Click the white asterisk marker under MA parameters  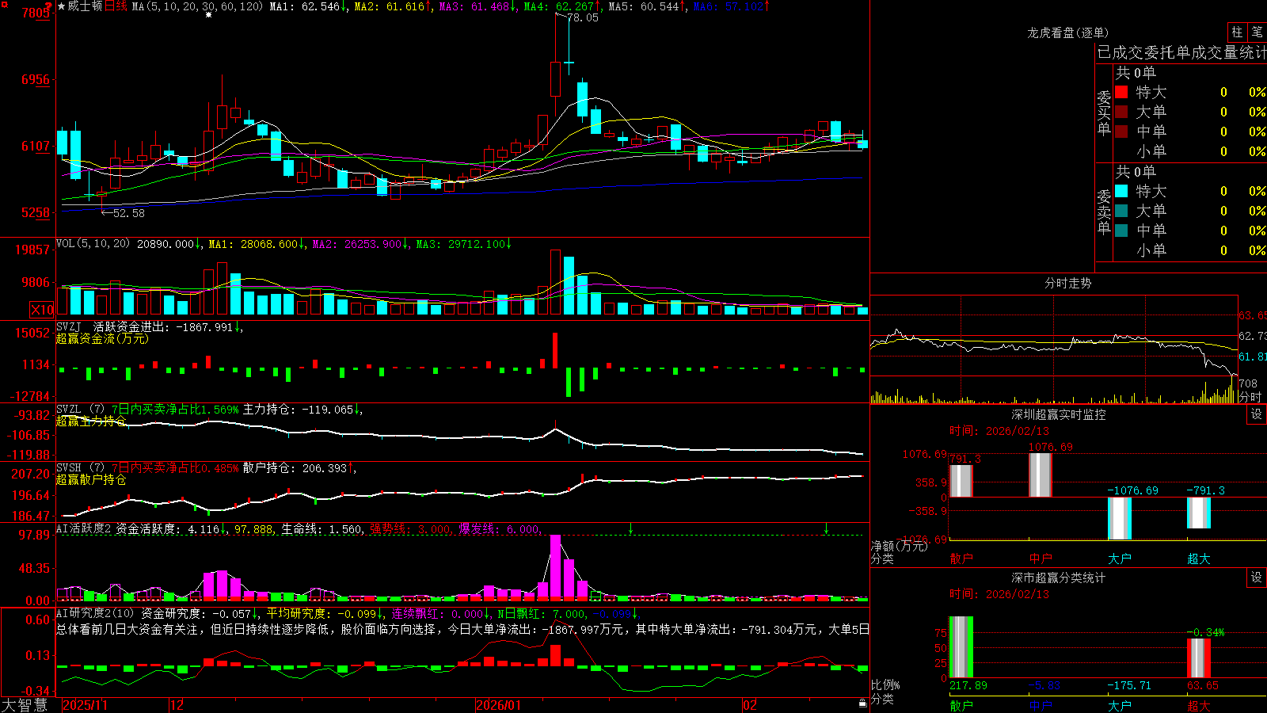click(x=209, y=15)
